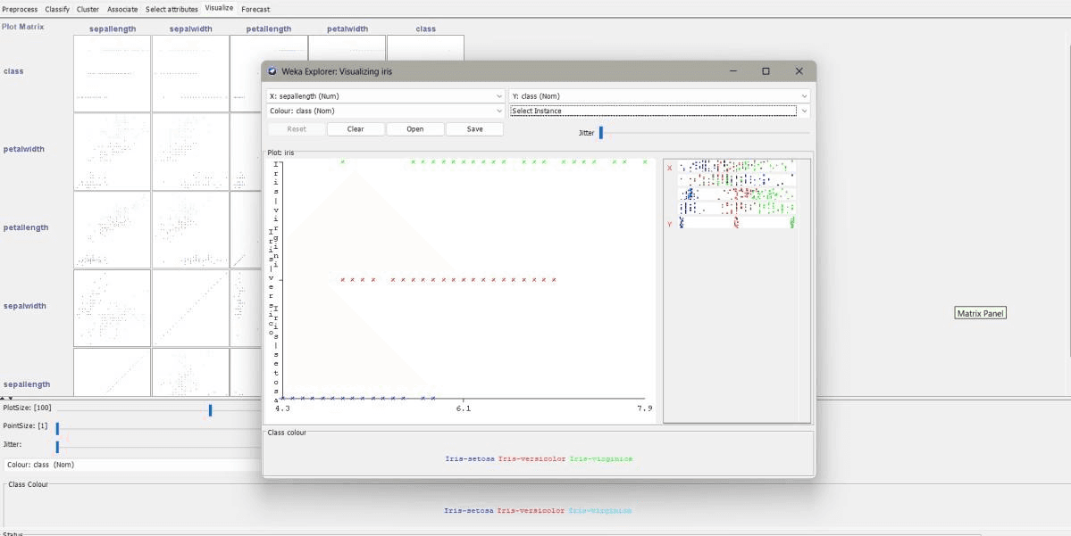This screenshot has width=1071, height=536.
Task: Click the Open button in the visualize dialog
Action: tap(415, 129)
